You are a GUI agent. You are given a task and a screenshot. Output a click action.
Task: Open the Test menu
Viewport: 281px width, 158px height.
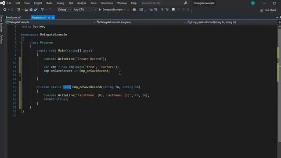[71, 3]
